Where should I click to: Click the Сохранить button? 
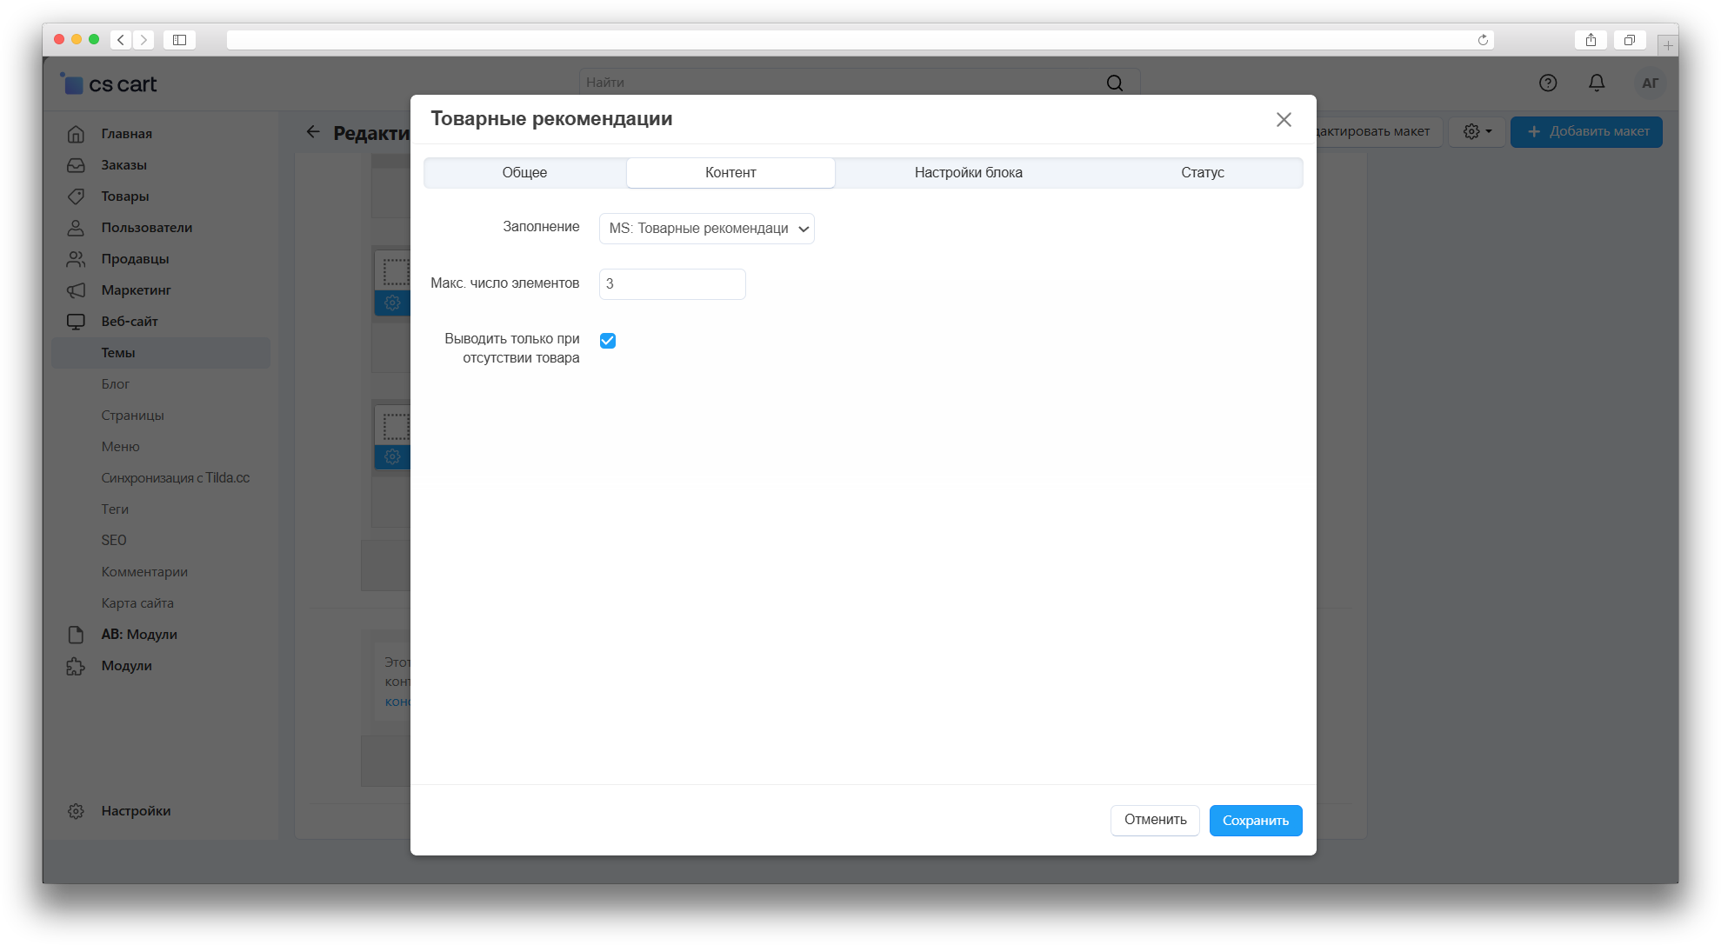coord(1255,821)
